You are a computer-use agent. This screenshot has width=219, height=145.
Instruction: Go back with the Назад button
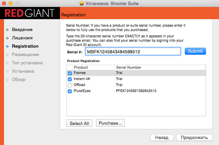click(162, 137)
